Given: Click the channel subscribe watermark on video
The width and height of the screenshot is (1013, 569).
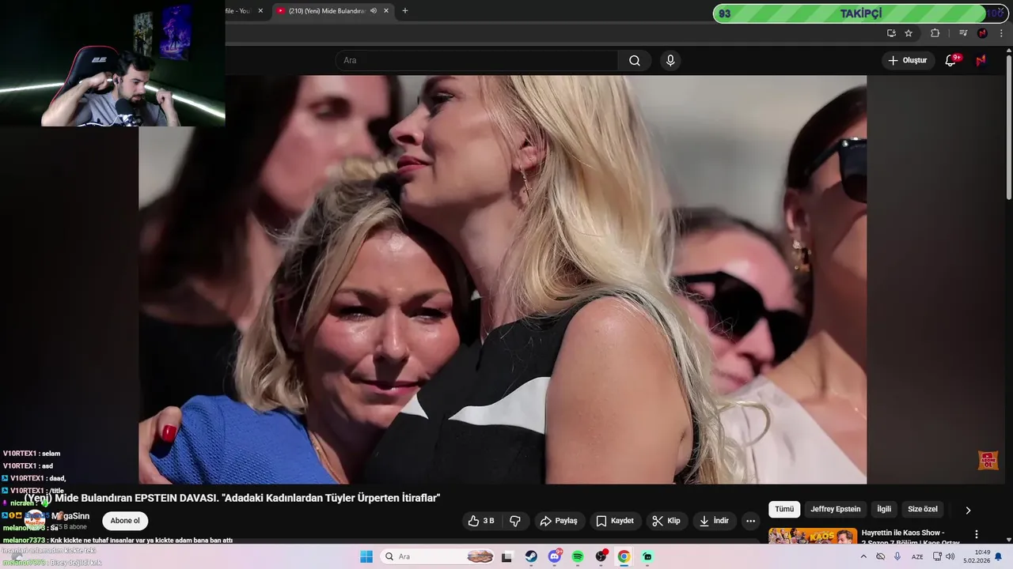Looking at the screenshot, I should 988,460.
